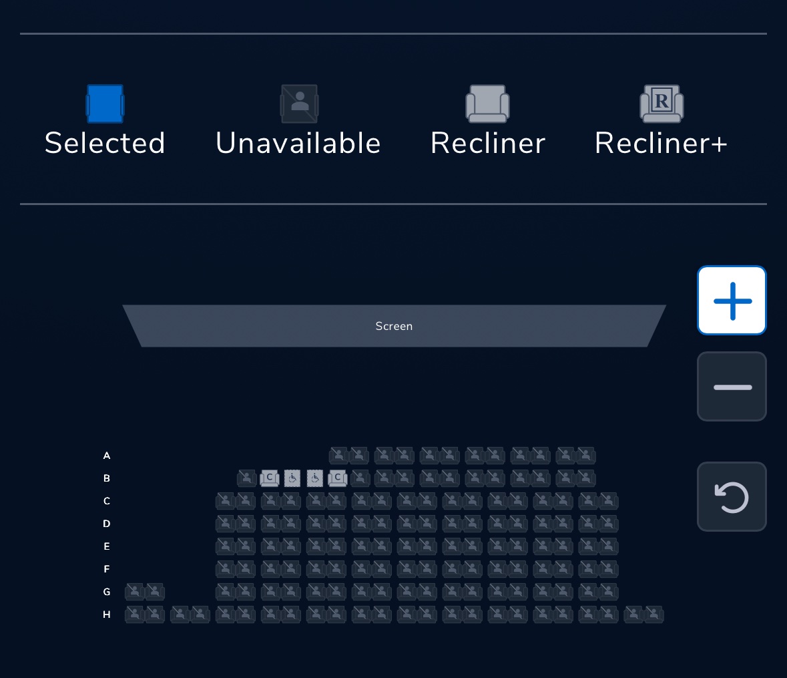Click row label C
787x678 pixels.
[106, 501]
